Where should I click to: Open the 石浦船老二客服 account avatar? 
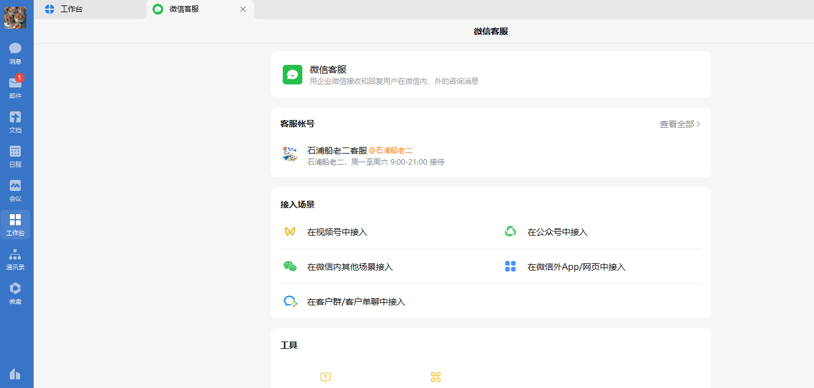pyautogui.click(x=290, y=154)
